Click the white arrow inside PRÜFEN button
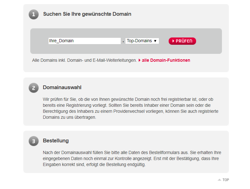250x189 pixels. point(173,41)
